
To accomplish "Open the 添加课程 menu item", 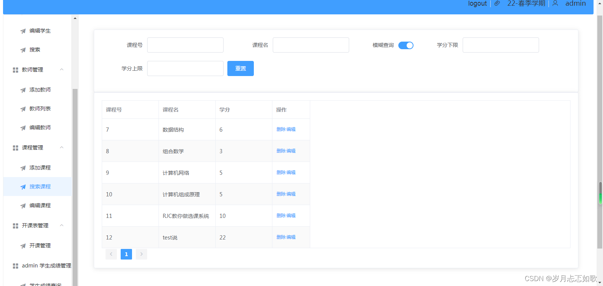I will coord(37,168).
